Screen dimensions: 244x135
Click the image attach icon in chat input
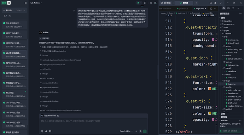50,131
